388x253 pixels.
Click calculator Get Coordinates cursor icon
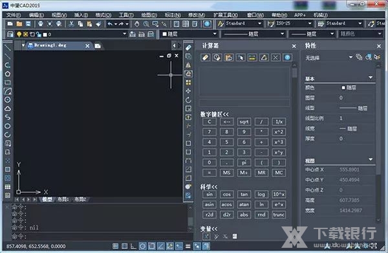pos(241,58)
